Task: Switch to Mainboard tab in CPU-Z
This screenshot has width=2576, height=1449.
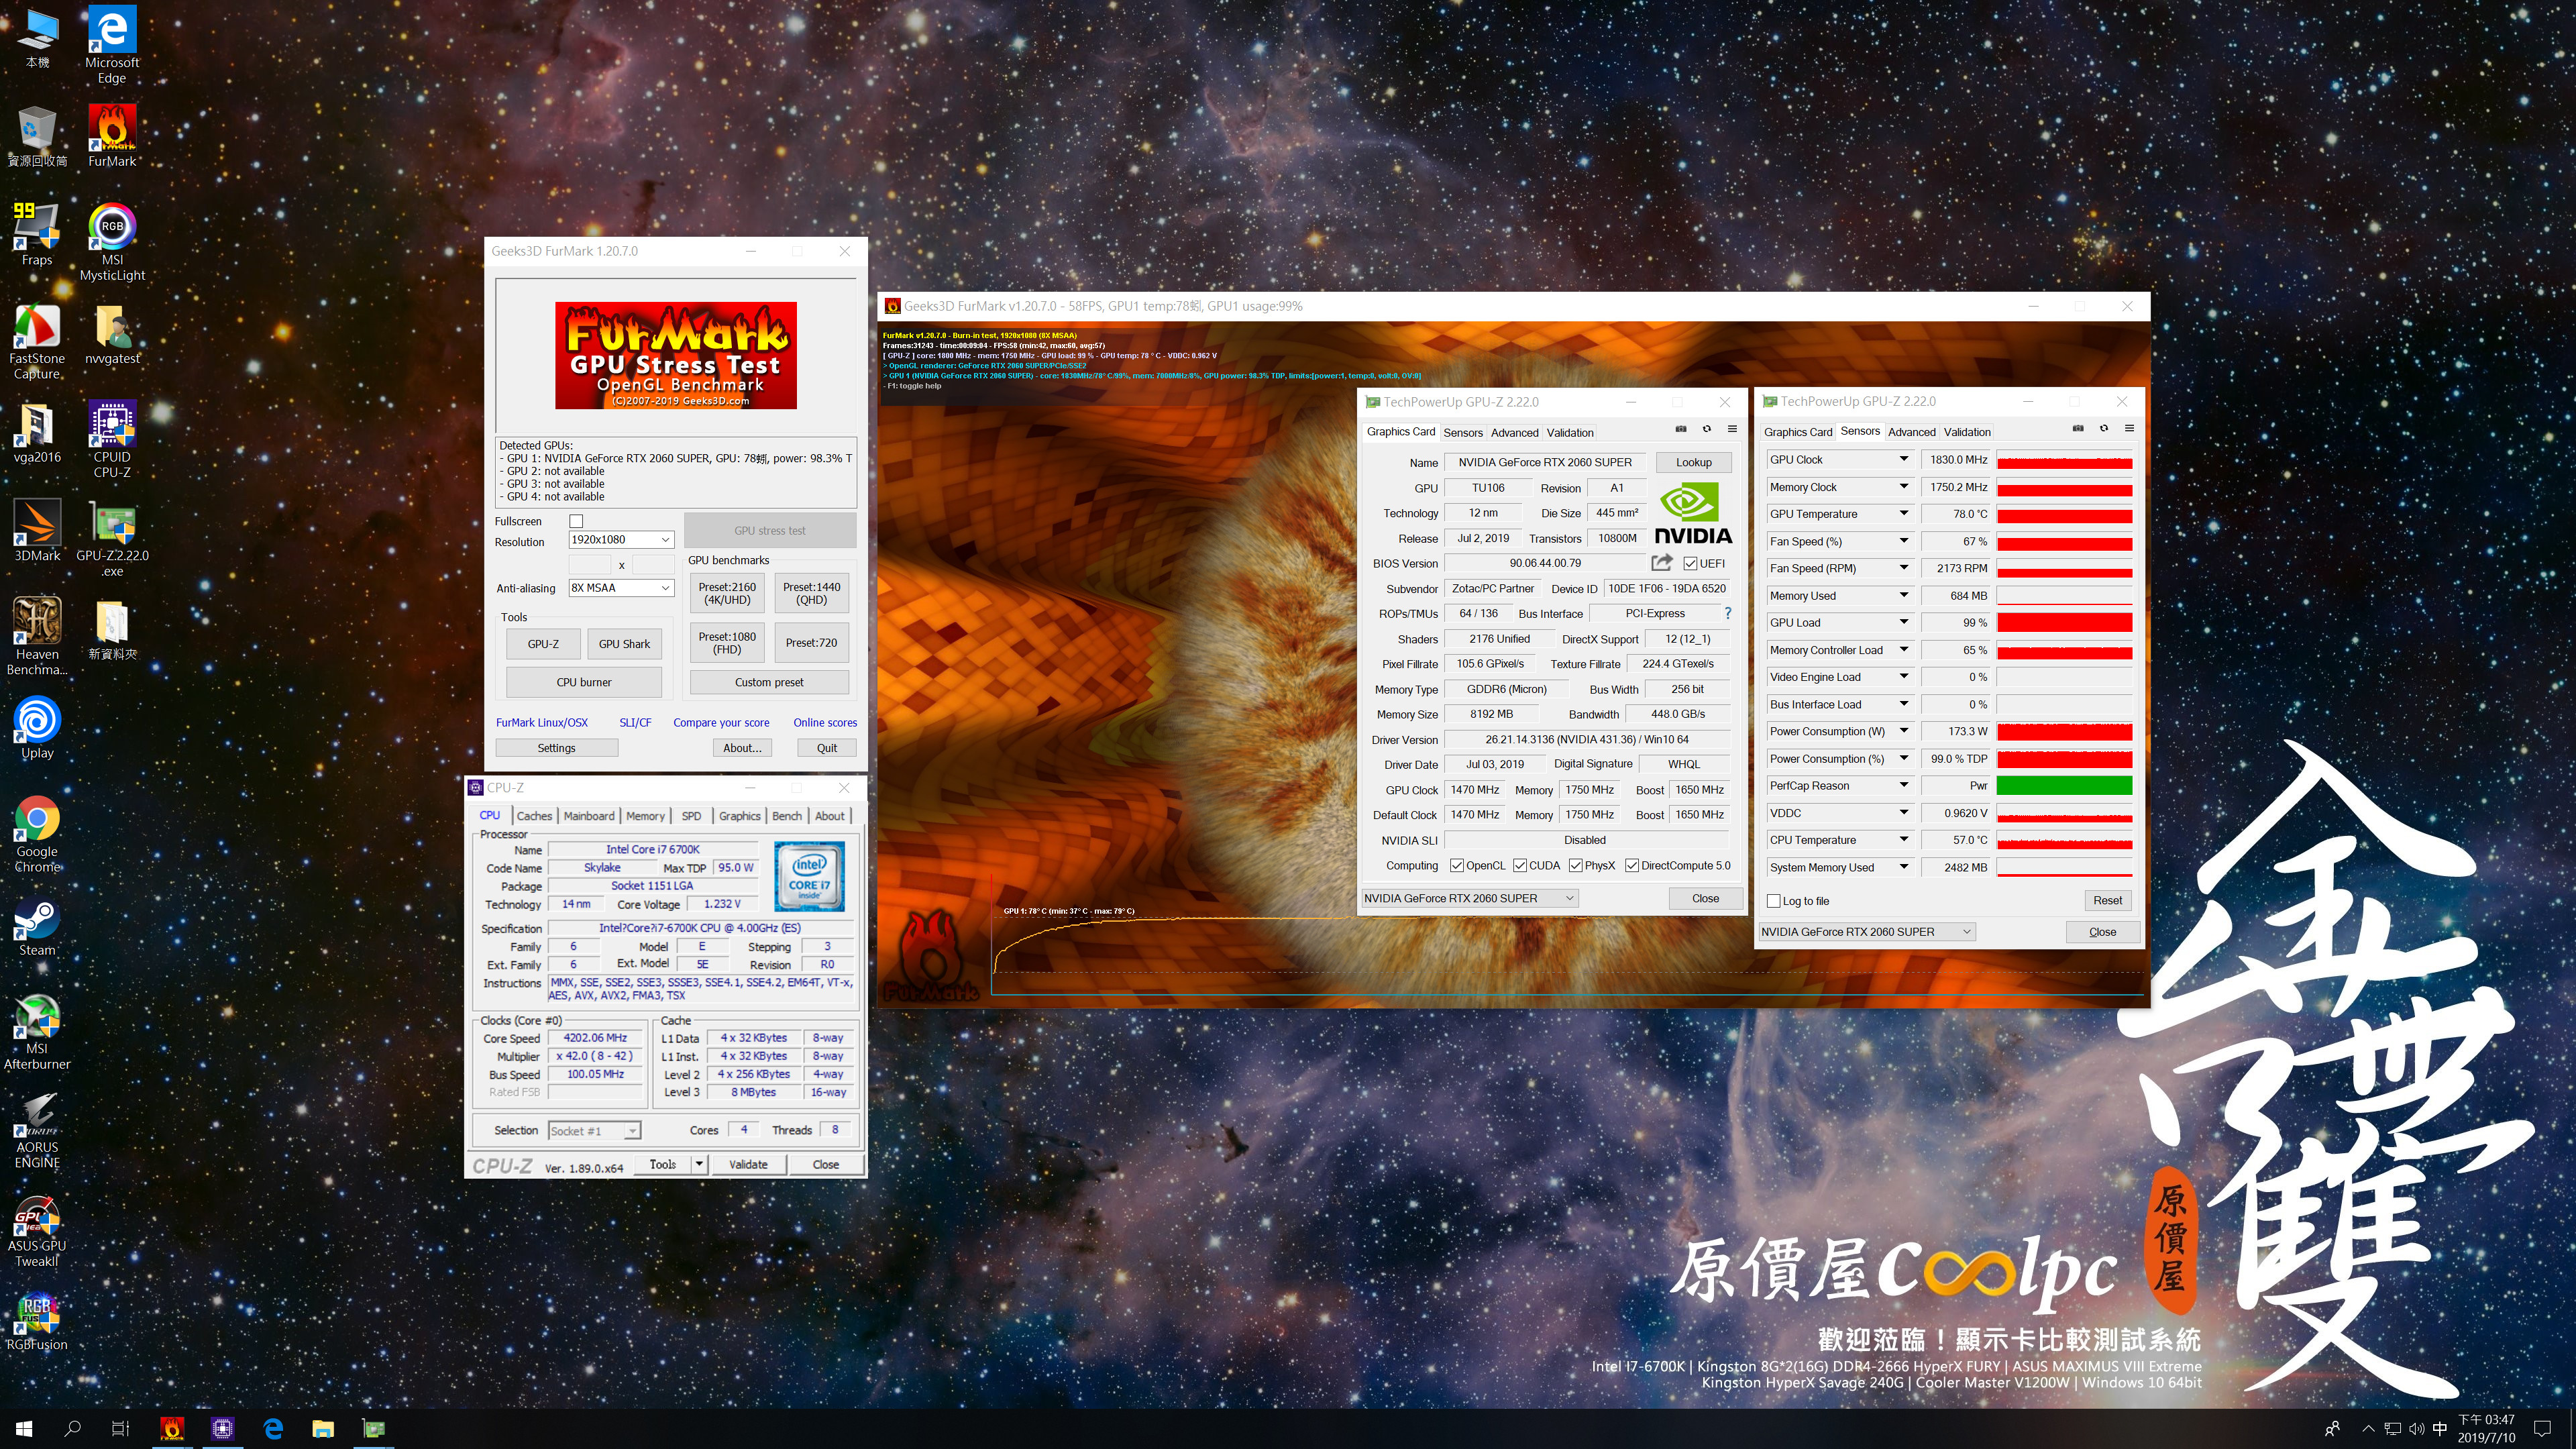Action: tap(589, 816)
